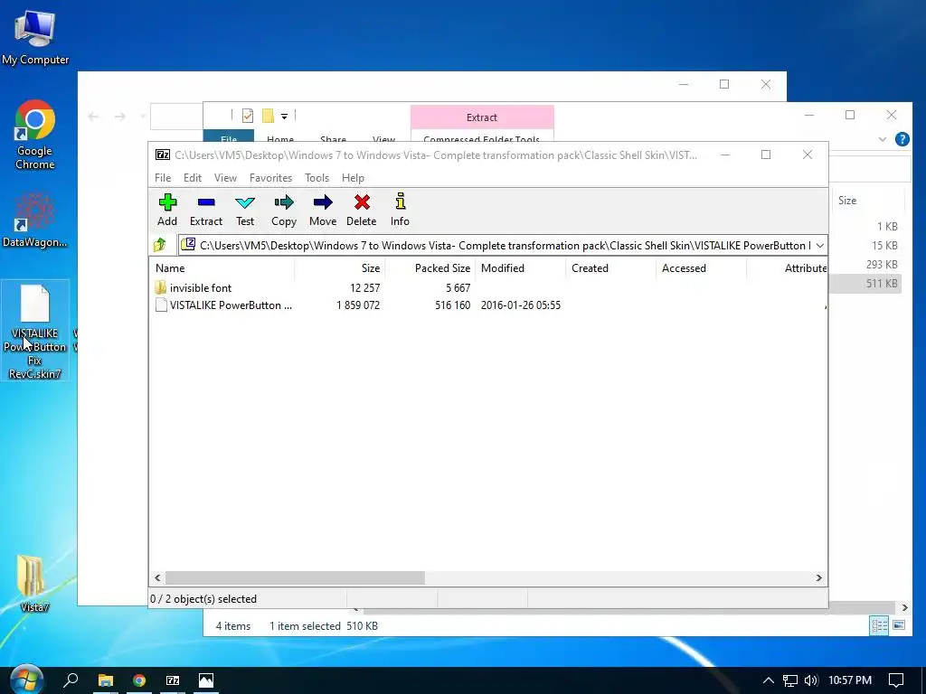Click the "invisible font" folder name
926x694 pixels.
point(200,288)
